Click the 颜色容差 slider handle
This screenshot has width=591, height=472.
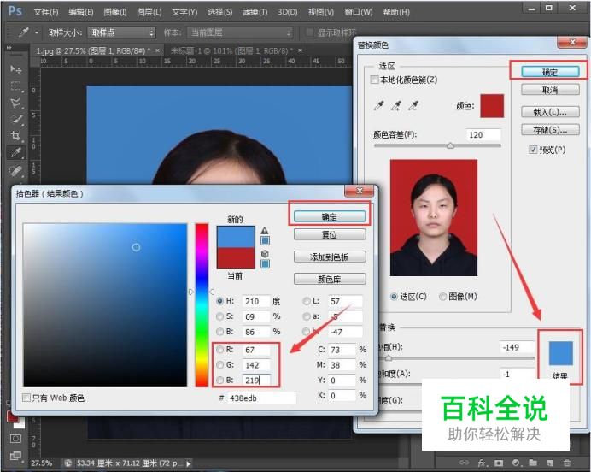(x=450, y=145)
